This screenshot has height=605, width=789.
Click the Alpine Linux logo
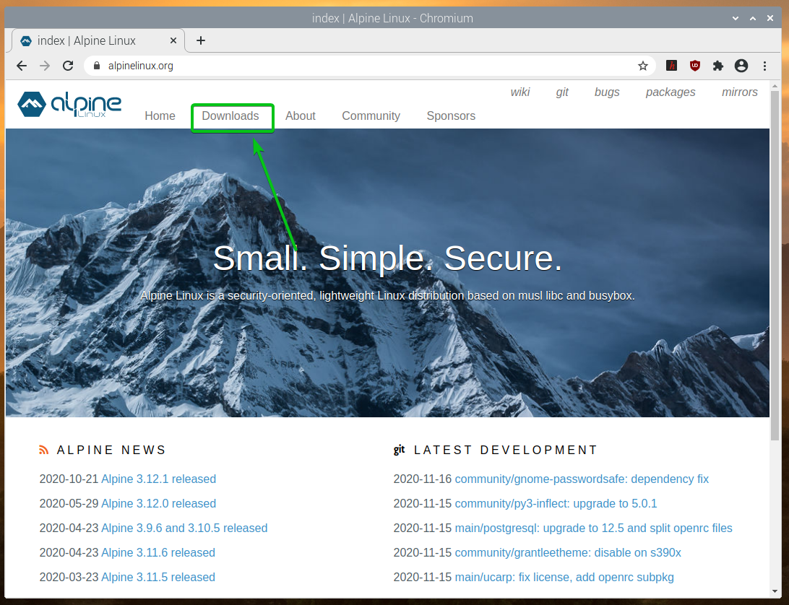point(69,105)
